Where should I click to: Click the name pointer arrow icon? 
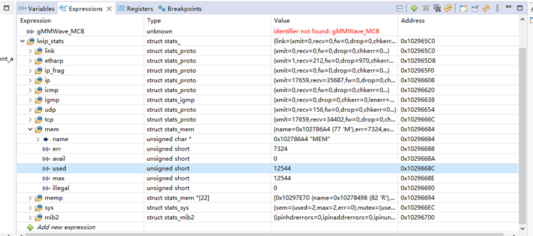point(46,139)
